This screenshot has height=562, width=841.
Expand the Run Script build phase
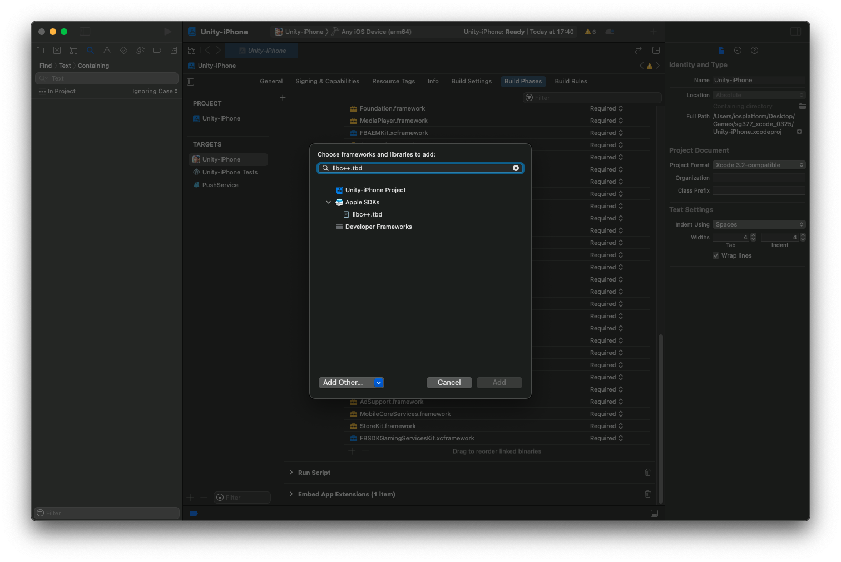291,473
